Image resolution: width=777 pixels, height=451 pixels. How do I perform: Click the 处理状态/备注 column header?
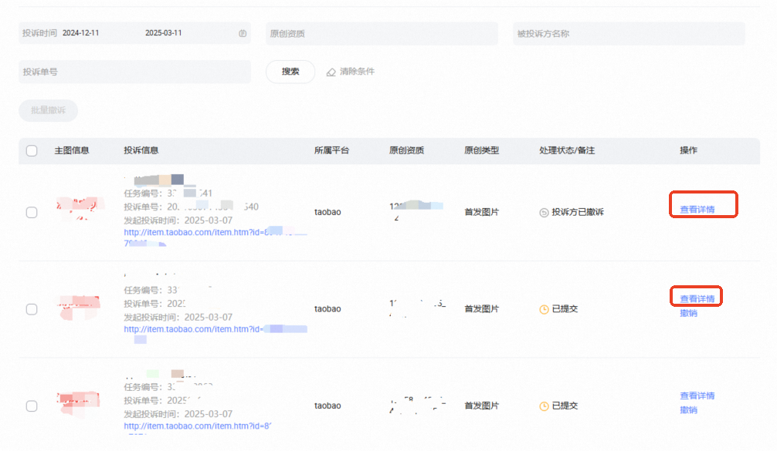point(567,150)
